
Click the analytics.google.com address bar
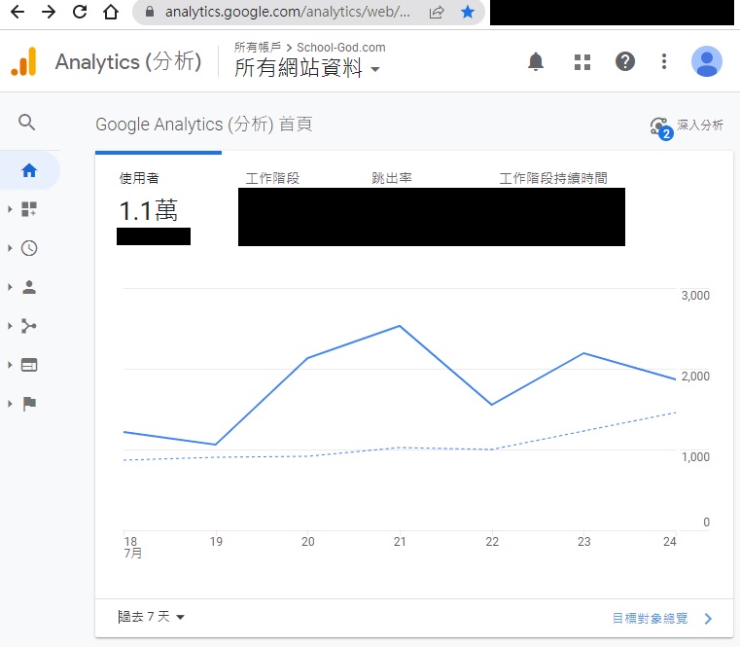[x=288, y=12]
